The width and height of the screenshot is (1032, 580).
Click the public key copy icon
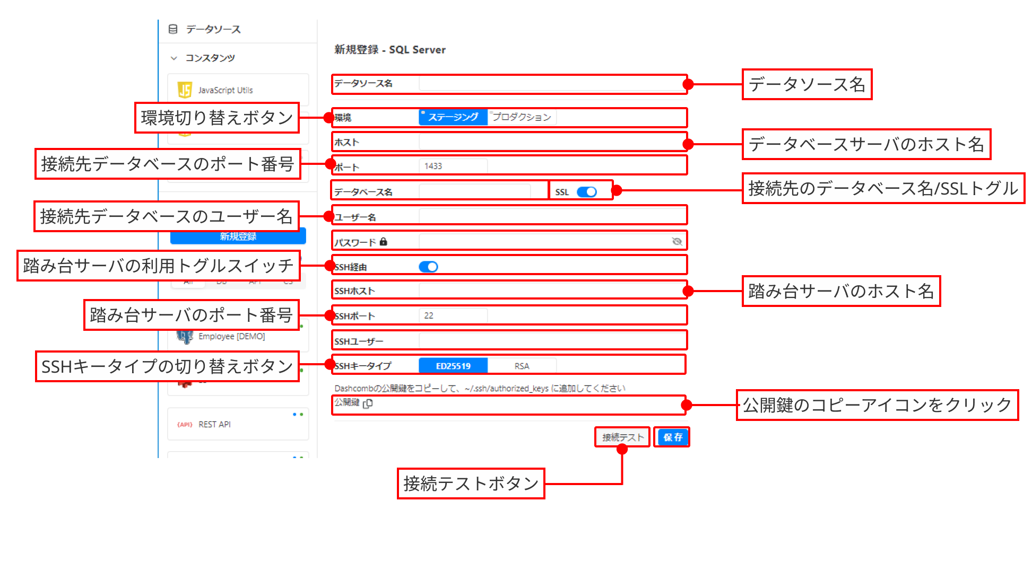pos(368,403)
